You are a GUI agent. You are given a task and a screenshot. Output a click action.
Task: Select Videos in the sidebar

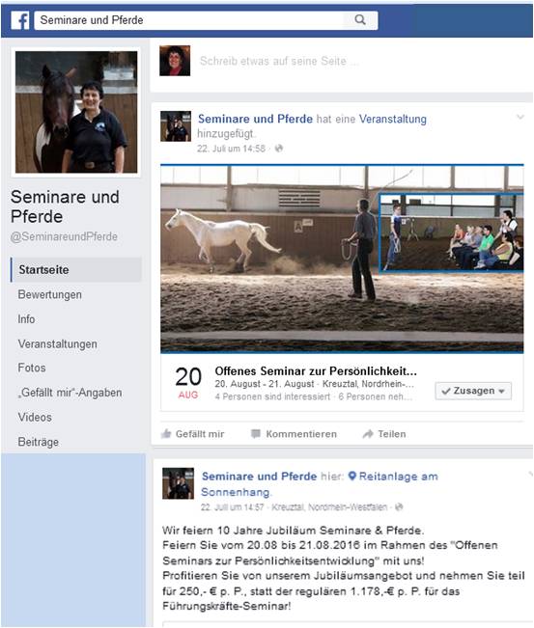[x=35, y=418]
